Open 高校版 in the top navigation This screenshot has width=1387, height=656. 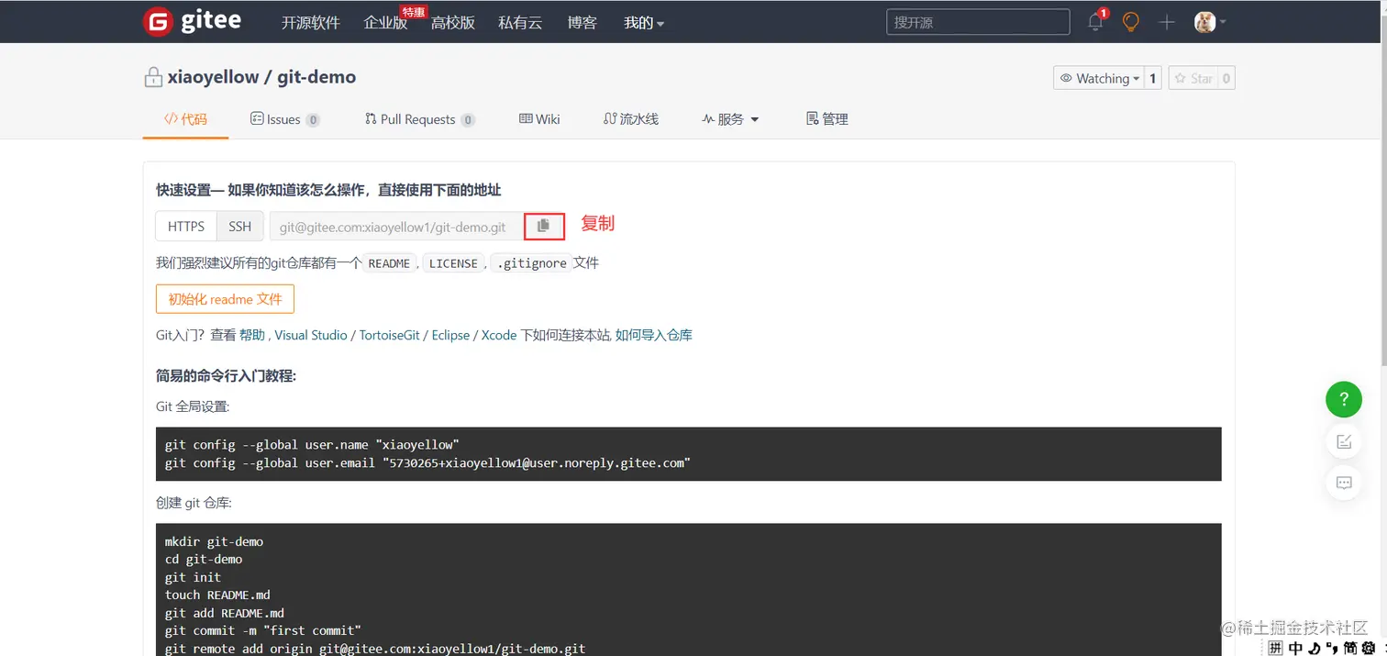click(453, 23)
